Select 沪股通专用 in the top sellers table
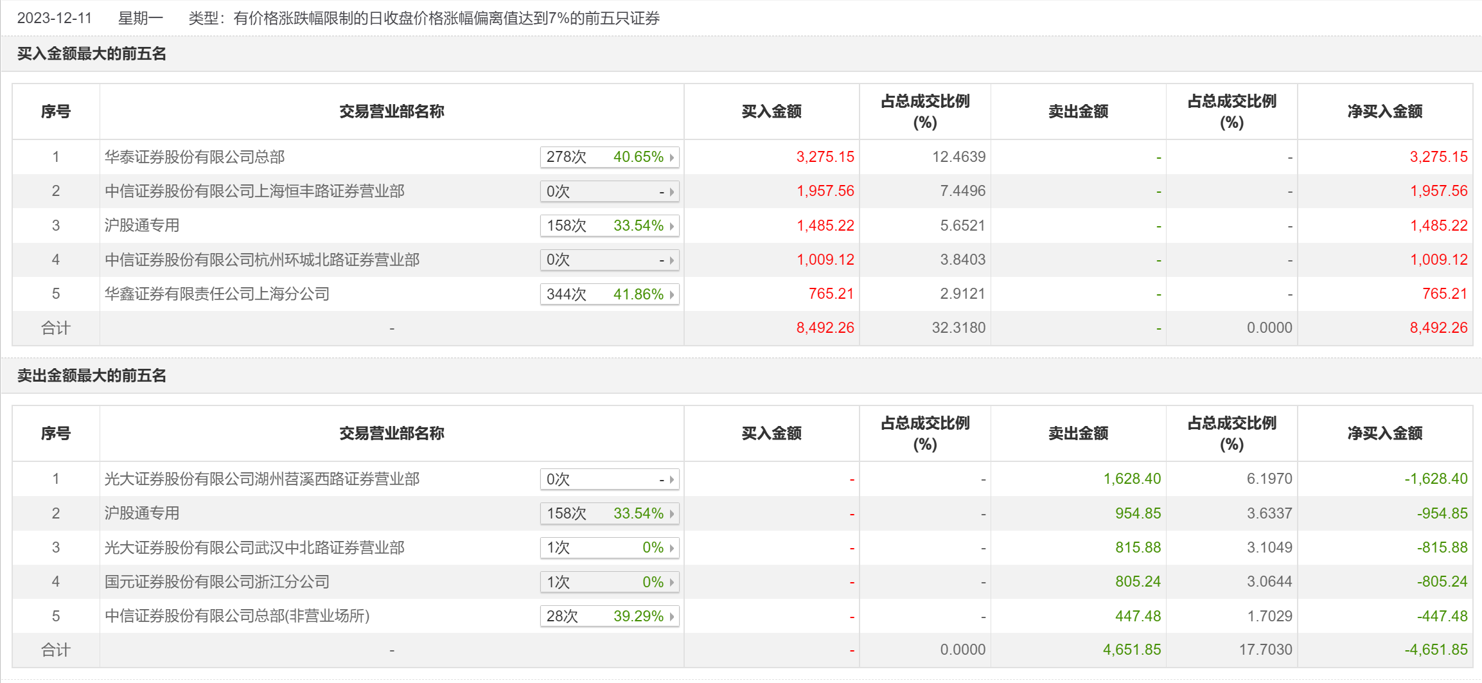 tap(142, 513)
